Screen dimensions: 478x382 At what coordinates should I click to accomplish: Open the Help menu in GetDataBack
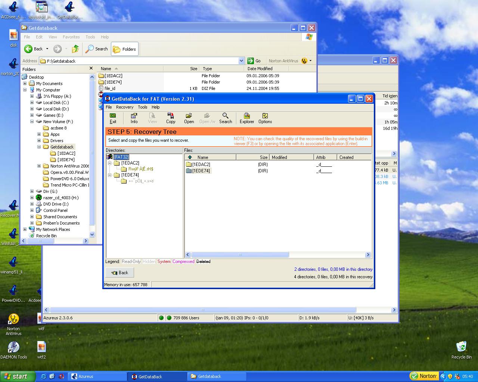(155, 107)
